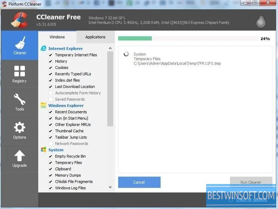Screen dimensions: 278x209
Task: Click the Internet Explorer group icon
Action: pyautogui.click(x=43, y=48)
